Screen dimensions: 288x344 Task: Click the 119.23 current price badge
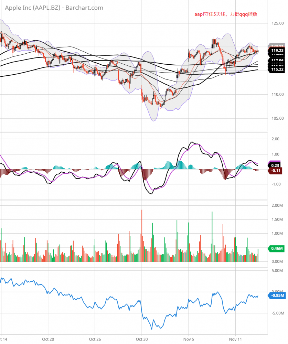(277, 51)
